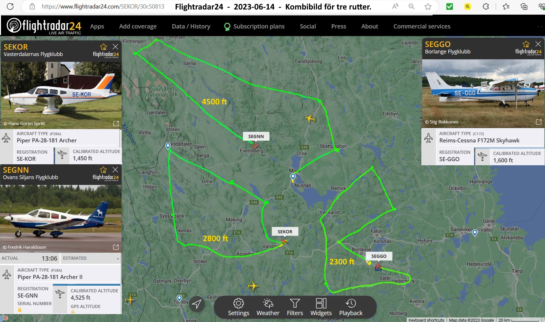The image size is (545, 322).
Task: Open the Settings gear in map toolbar
Action: [x=238, y=307]
